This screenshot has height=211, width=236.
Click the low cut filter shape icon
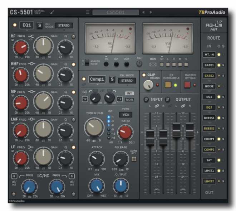tap(22, 176)
